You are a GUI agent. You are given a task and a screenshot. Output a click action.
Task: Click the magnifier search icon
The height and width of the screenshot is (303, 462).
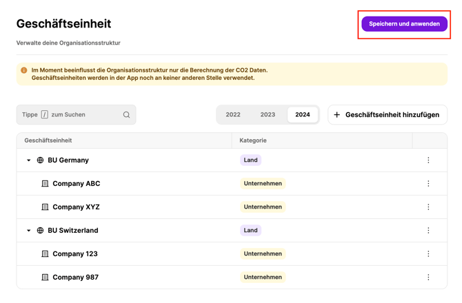[126, 115]
